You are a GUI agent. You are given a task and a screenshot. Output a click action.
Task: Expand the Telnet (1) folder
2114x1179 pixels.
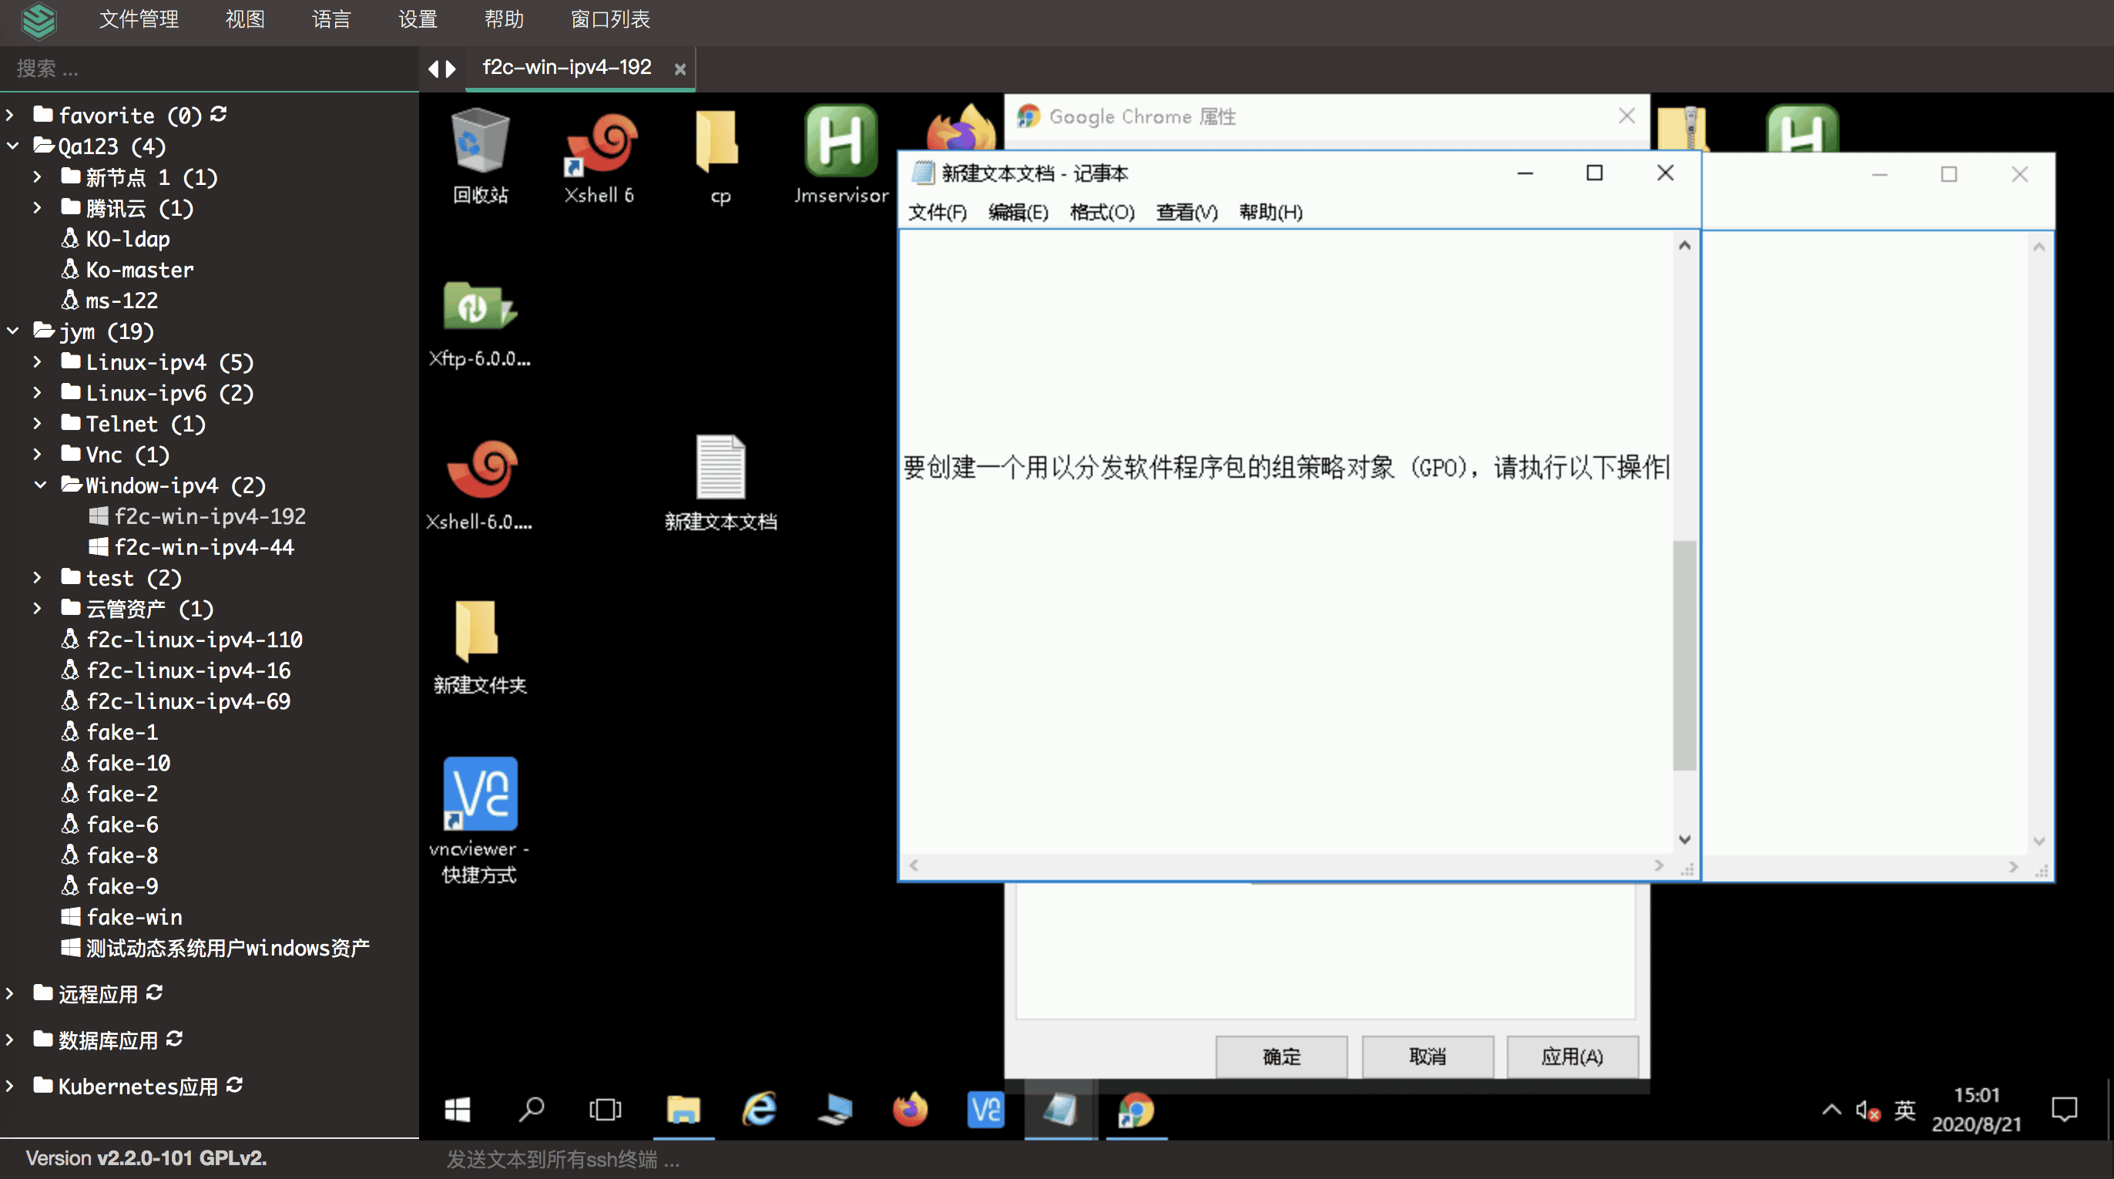point(37,423)
